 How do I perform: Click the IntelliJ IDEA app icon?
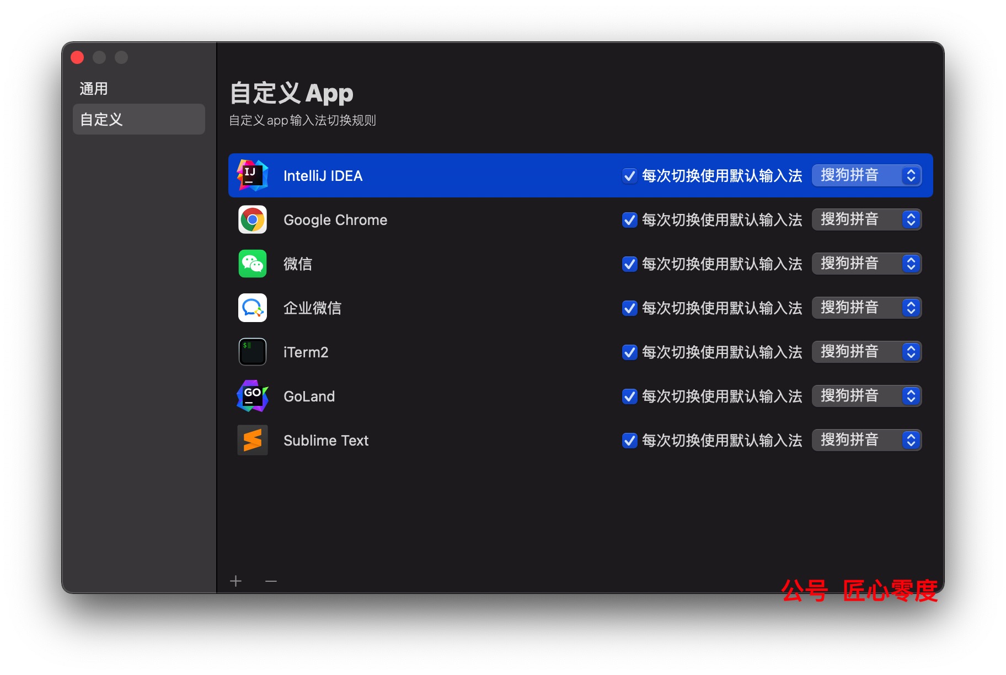[x=251, y=175]
